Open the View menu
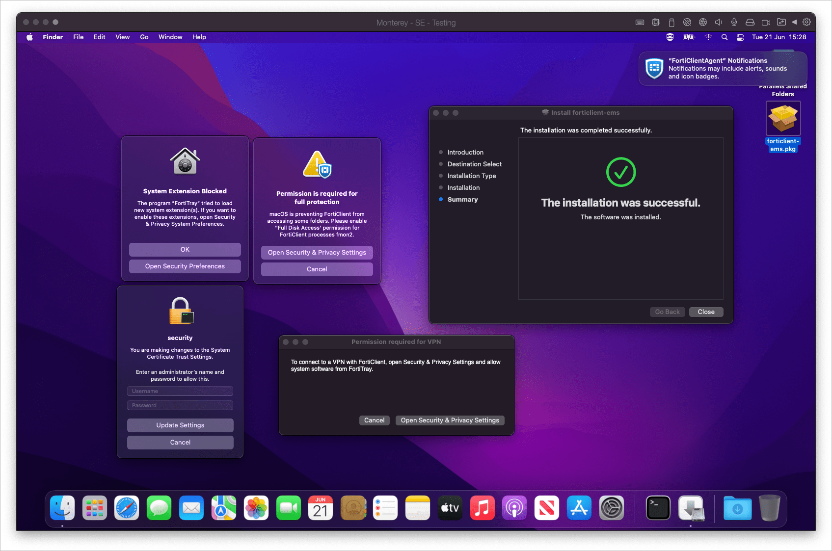This screenshot has height=551, width=832. (123, 37)
